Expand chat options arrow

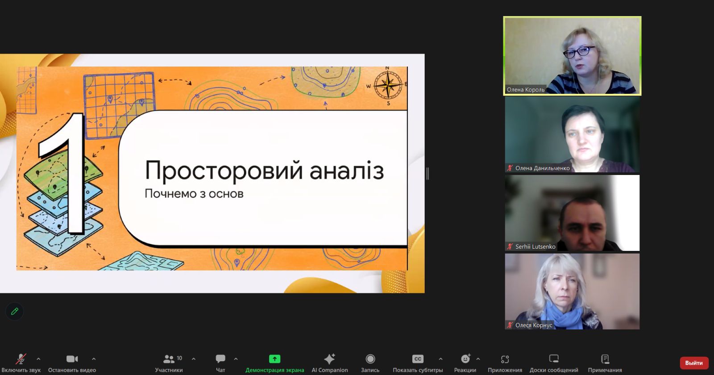point(236,358)
